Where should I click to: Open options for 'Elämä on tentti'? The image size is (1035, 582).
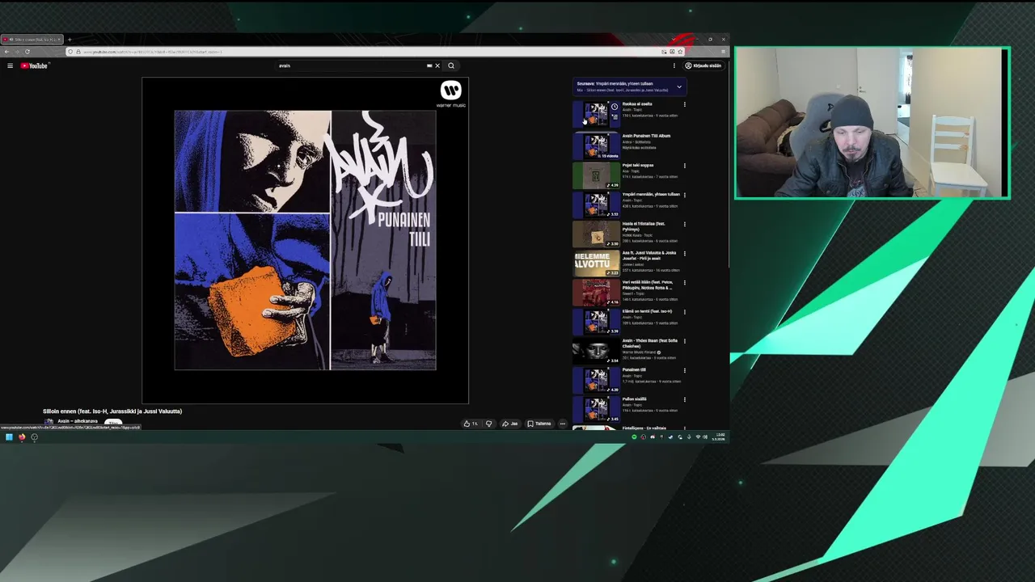pos(685,311)
